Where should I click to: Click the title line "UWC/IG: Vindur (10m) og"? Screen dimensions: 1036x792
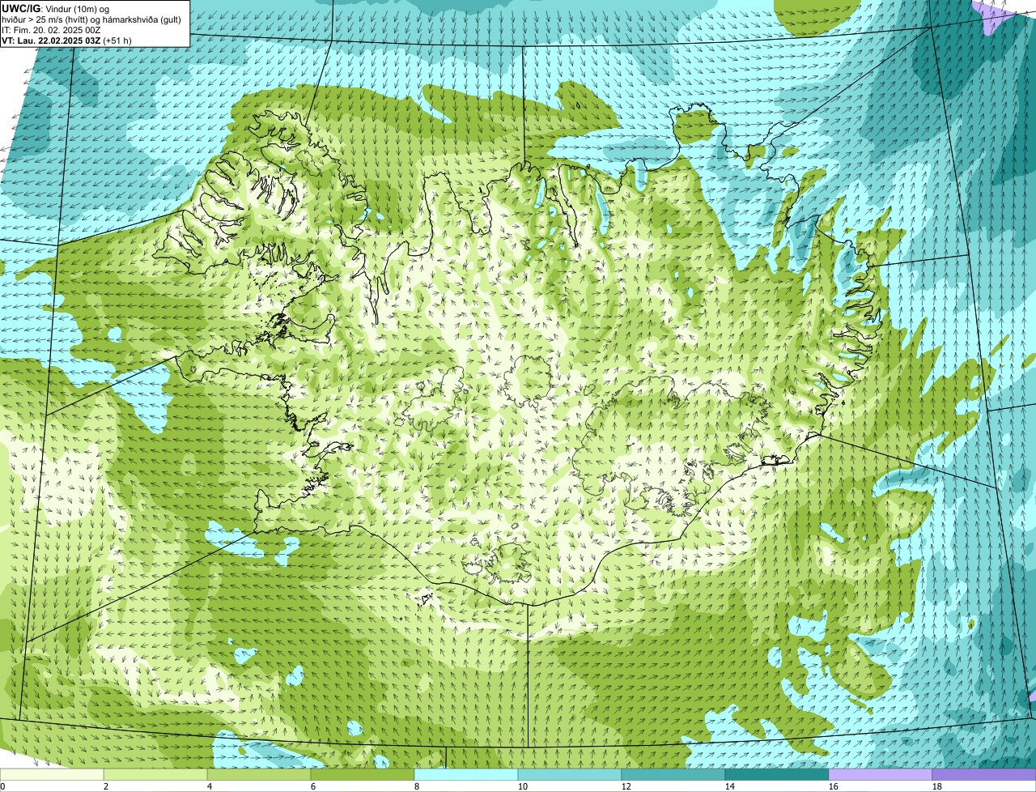click(55, 8)
